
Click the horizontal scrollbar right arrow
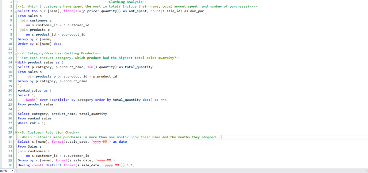[x=366, y=171]
